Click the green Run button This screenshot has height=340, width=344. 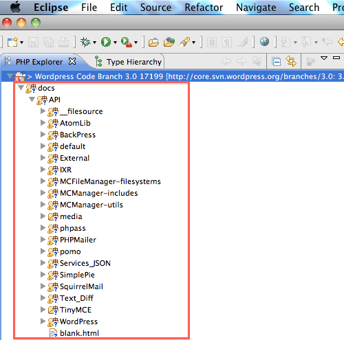[x=106, y=42]
